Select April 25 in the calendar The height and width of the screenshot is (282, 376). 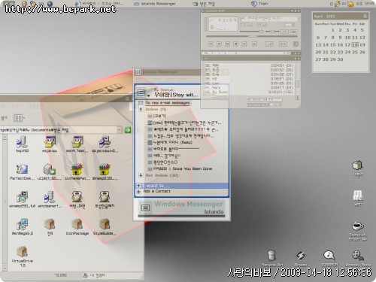pos(355,52)
